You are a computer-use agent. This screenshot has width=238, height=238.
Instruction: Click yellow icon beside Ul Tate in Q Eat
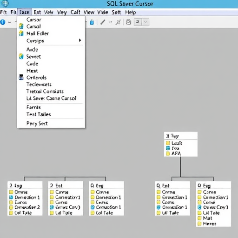(x=159, y=213)
